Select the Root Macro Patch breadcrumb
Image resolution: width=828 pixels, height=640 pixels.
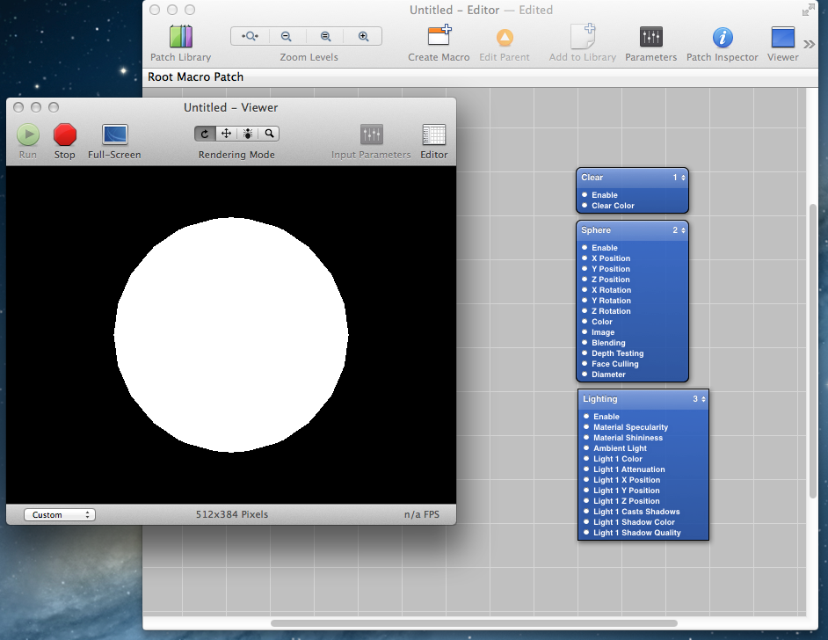click(x=195, y=77)
